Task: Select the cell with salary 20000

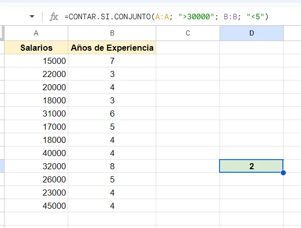Action: point(36,87)
